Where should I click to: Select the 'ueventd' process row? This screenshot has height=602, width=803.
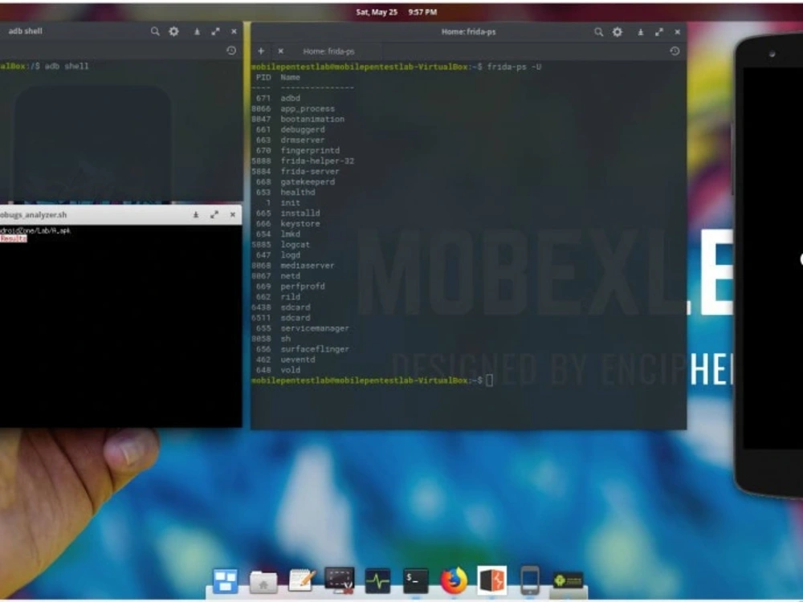point(285,360)
